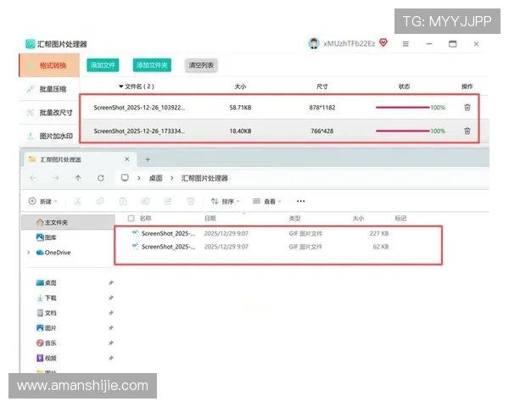
Task: Click the red heart VIP icon
Action: pyautogui.click(x=383, y=42)
